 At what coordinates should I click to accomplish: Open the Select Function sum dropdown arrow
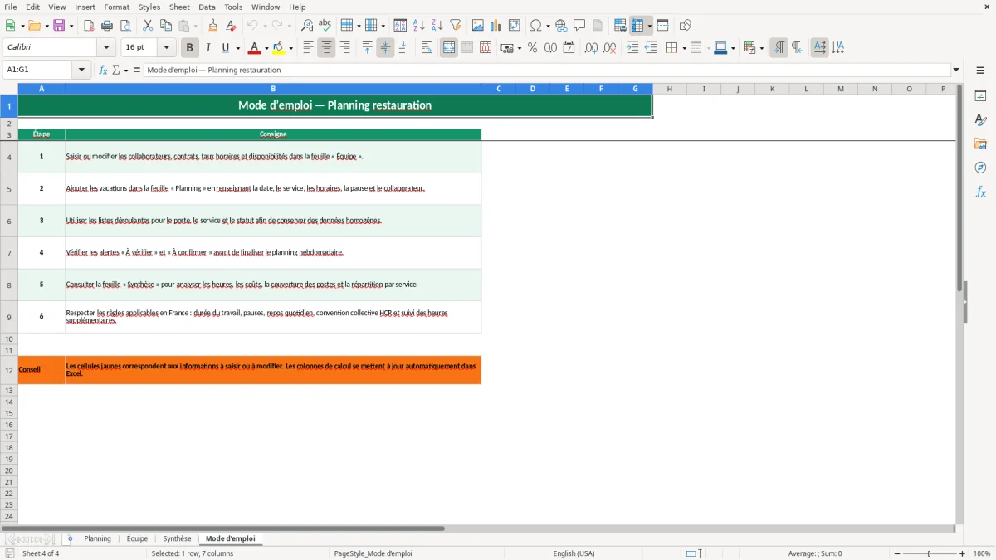point(125,70)
